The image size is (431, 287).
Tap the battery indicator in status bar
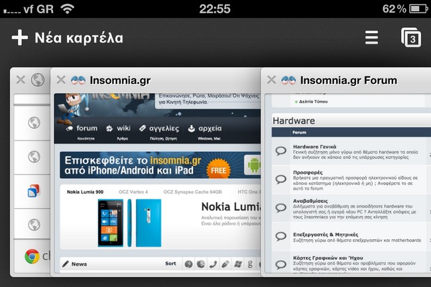point(419,9)
